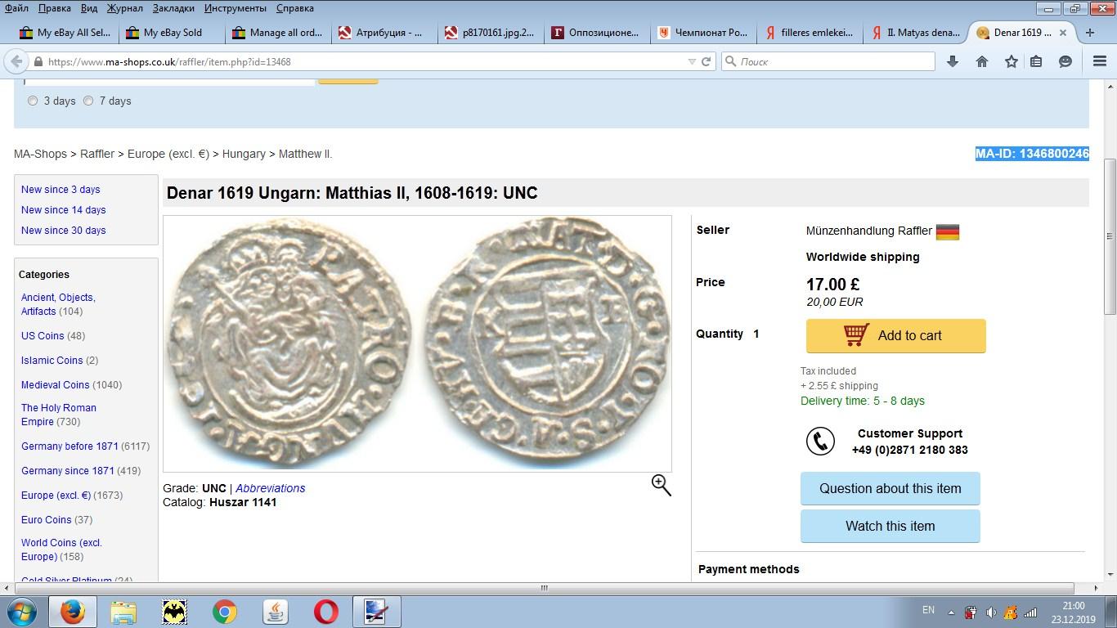Image resolution: width=1117 pixels, height=628 pixels.
Task: Go to Firefox home page icon
Action: click(x=982, y=61)
